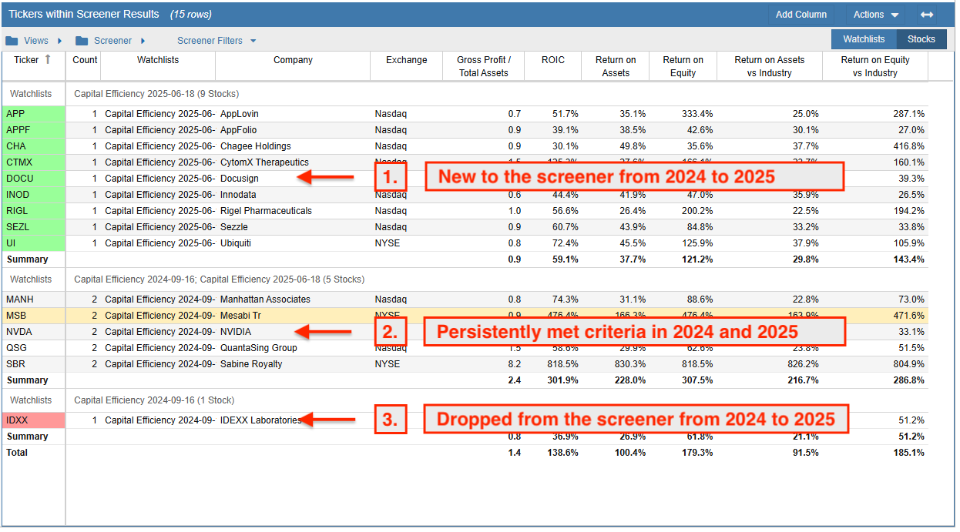
Task: Select the NVDA ticker cell
Action: 34,332
